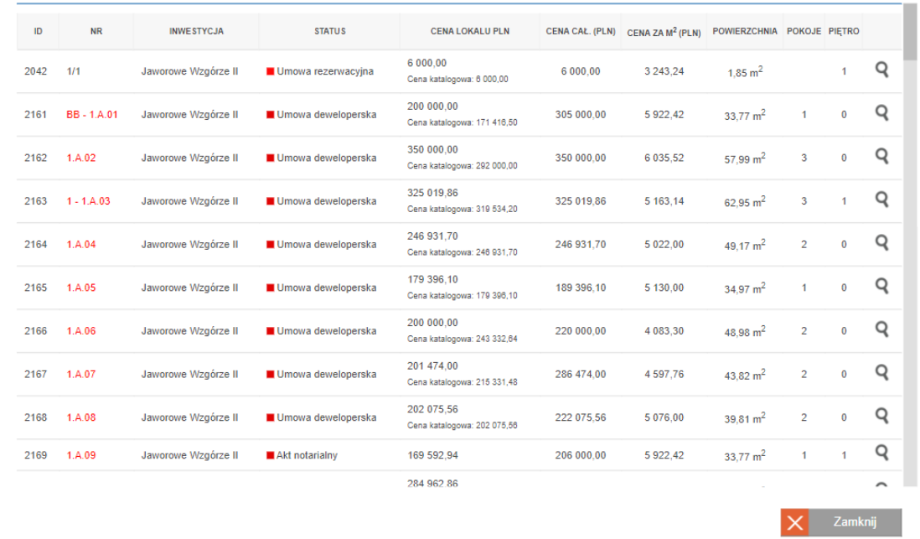This screenshot has height=539, width=920.
Task: Open unit link 1.A.02
Action: pos(81,158)
